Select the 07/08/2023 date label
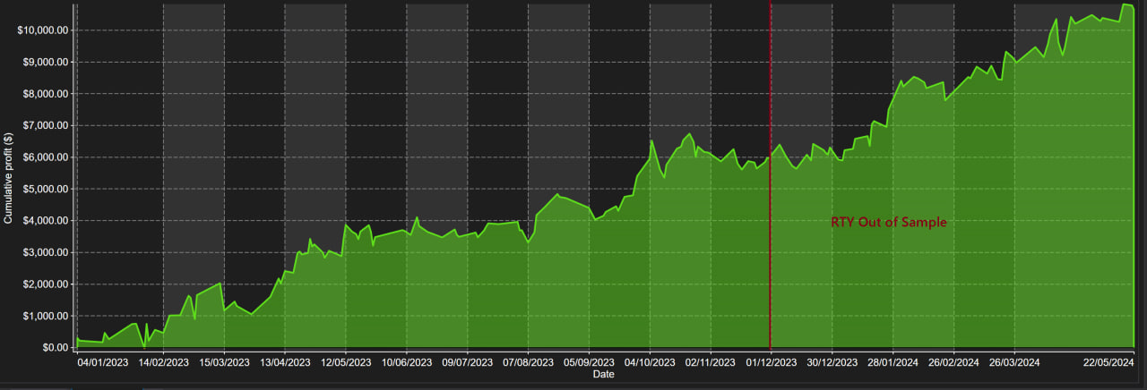Screen dimensions: 1147x390 click(528, 363)
